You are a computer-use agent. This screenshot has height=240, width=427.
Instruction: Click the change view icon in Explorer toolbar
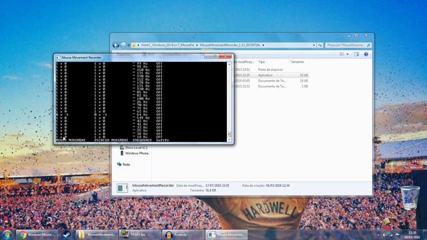point(342,55)
